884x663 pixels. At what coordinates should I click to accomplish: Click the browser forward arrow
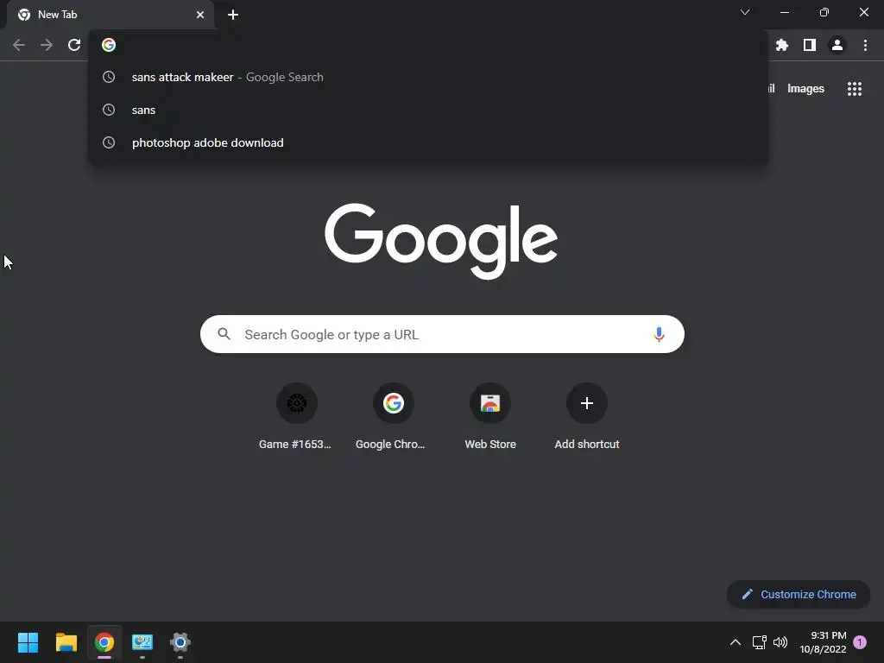tap(47, 45)
